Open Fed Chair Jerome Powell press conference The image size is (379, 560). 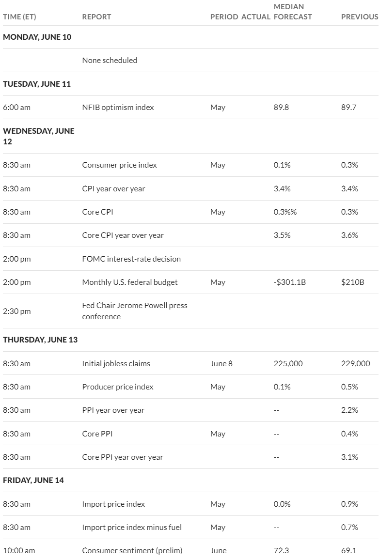[x=135, y=311]
